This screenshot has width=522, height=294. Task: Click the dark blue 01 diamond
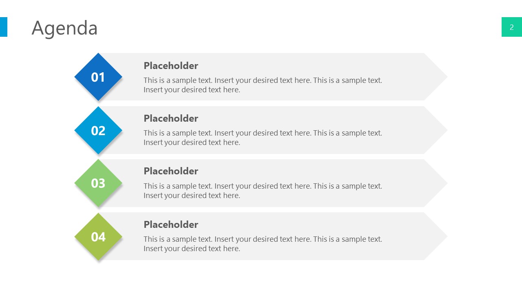coord(98,77)
